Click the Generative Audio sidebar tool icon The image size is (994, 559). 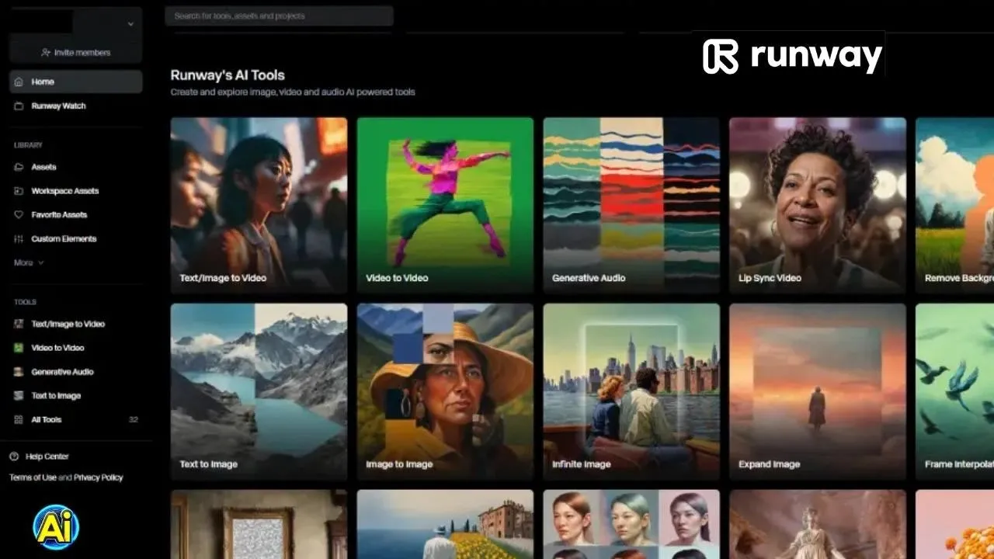point(19,372)
